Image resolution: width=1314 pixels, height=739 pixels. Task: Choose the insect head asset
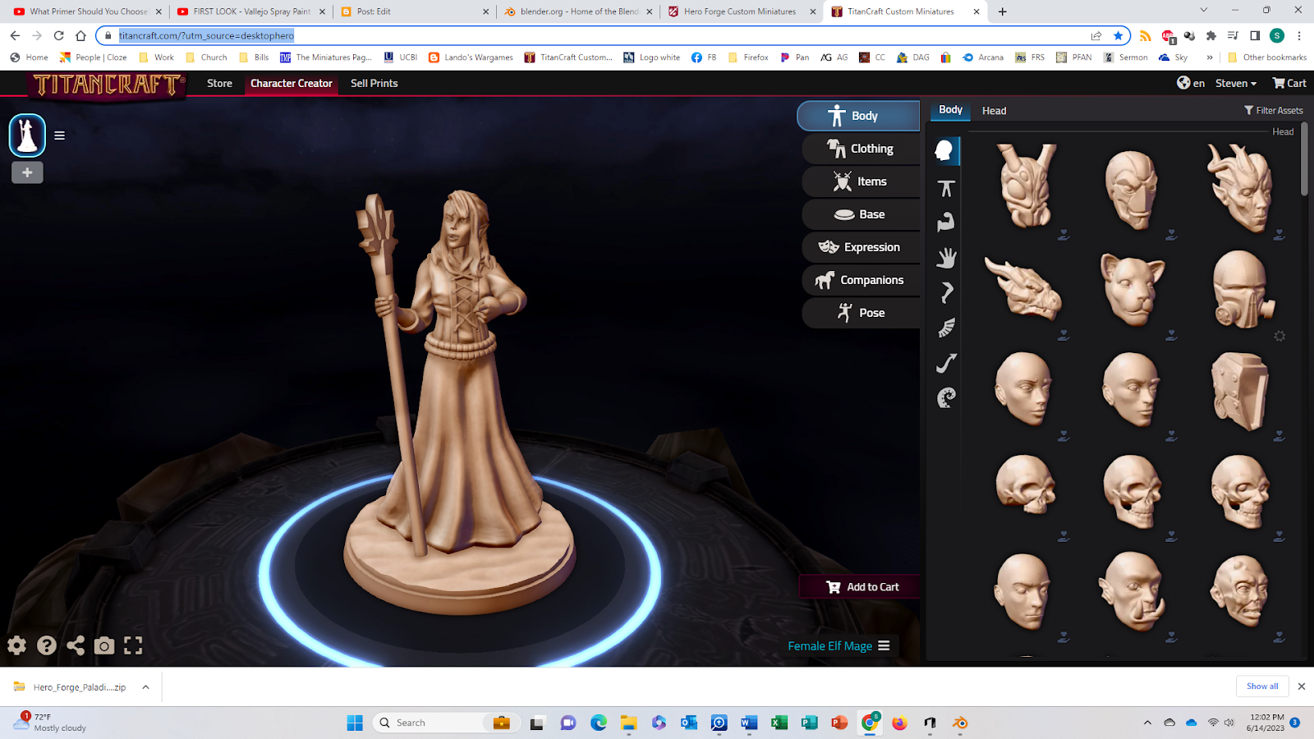click(1026, 187)
